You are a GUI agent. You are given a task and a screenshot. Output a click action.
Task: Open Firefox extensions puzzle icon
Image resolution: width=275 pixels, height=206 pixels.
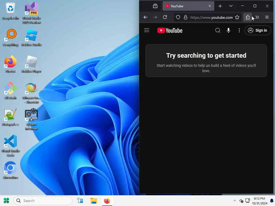247,17
